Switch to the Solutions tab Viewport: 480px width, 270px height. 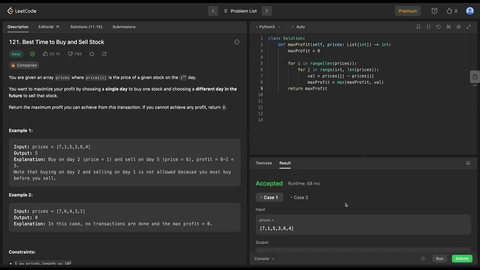point(86,27)
